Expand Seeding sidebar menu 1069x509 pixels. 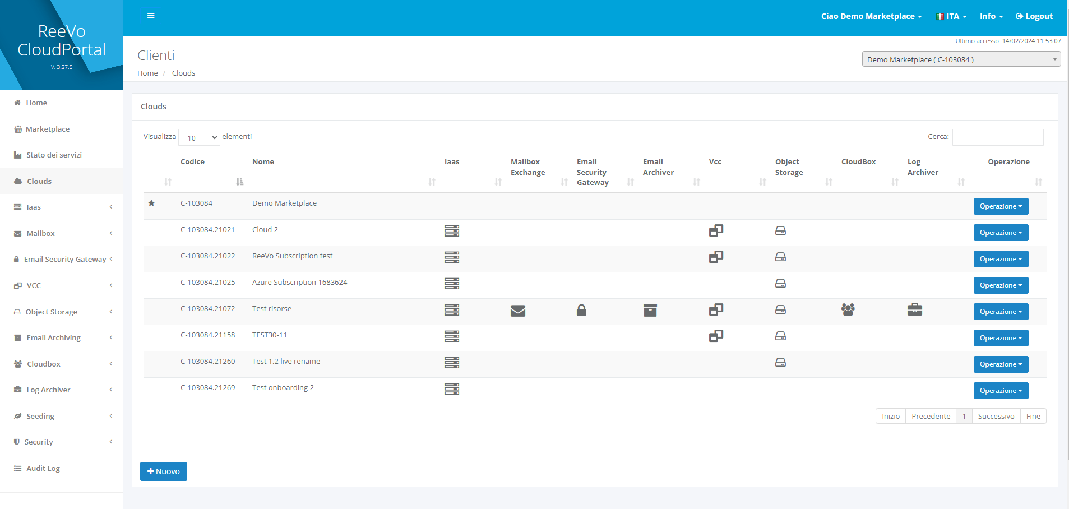click(x=62, y=416)
